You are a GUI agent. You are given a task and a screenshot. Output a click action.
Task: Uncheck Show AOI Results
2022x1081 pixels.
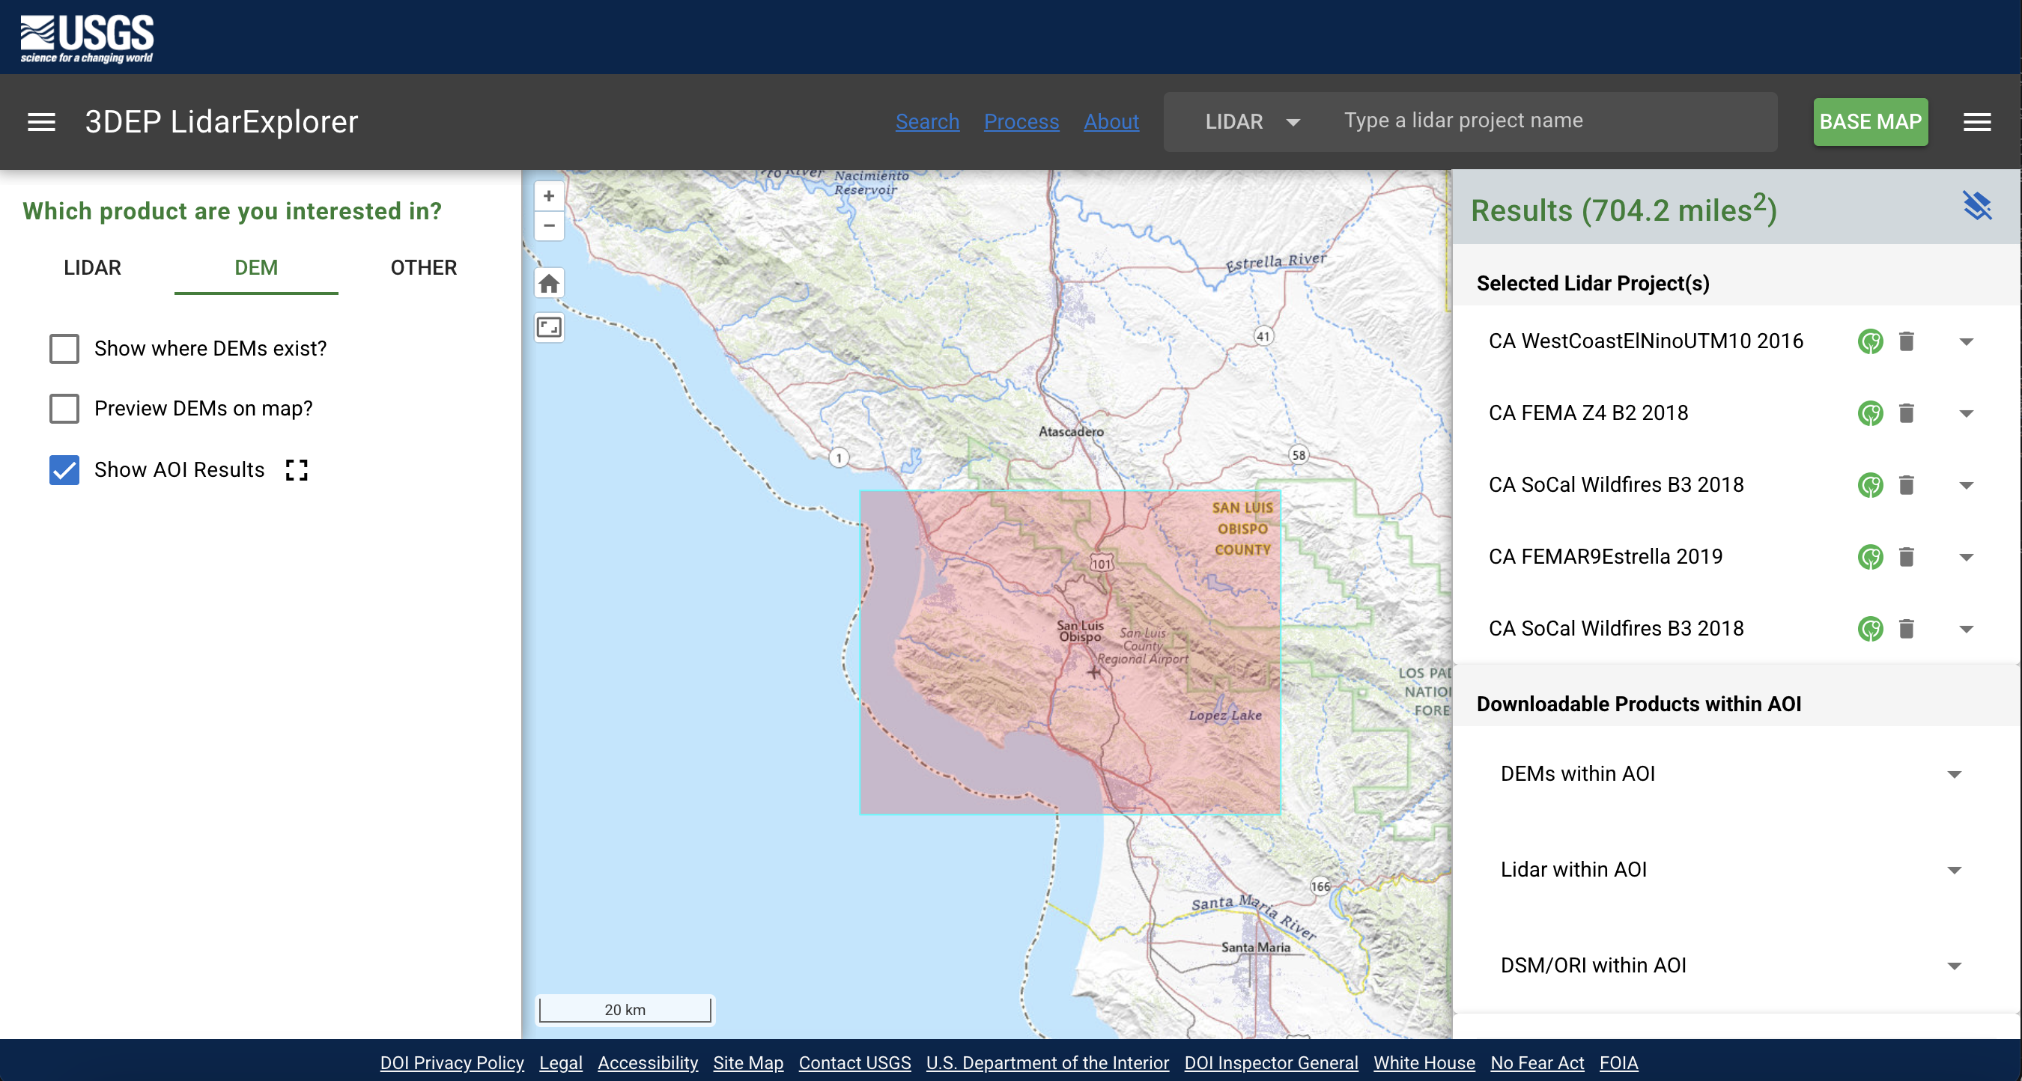[x=64, y=470]
